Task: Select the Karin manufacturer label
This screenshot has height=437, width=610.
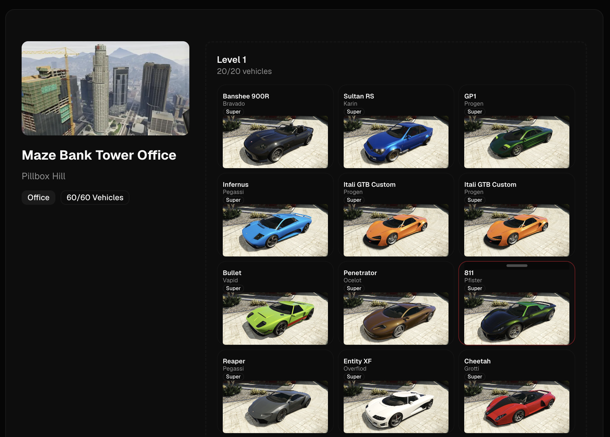Action: click(350, 104)
